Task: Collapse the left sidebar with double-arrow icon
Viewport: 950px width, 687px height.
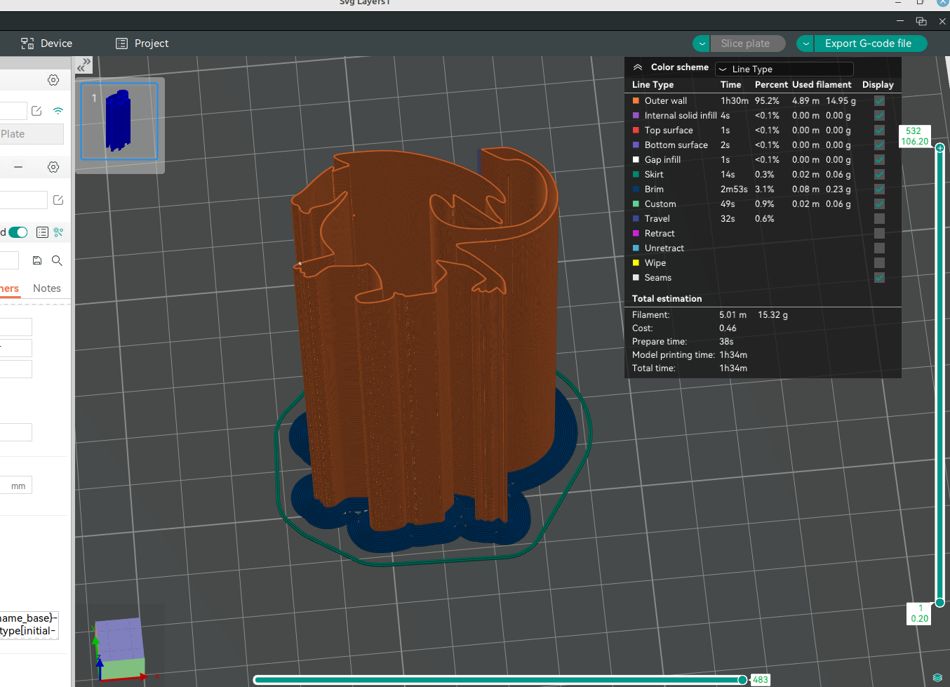Action: click(x=84, y=65)
